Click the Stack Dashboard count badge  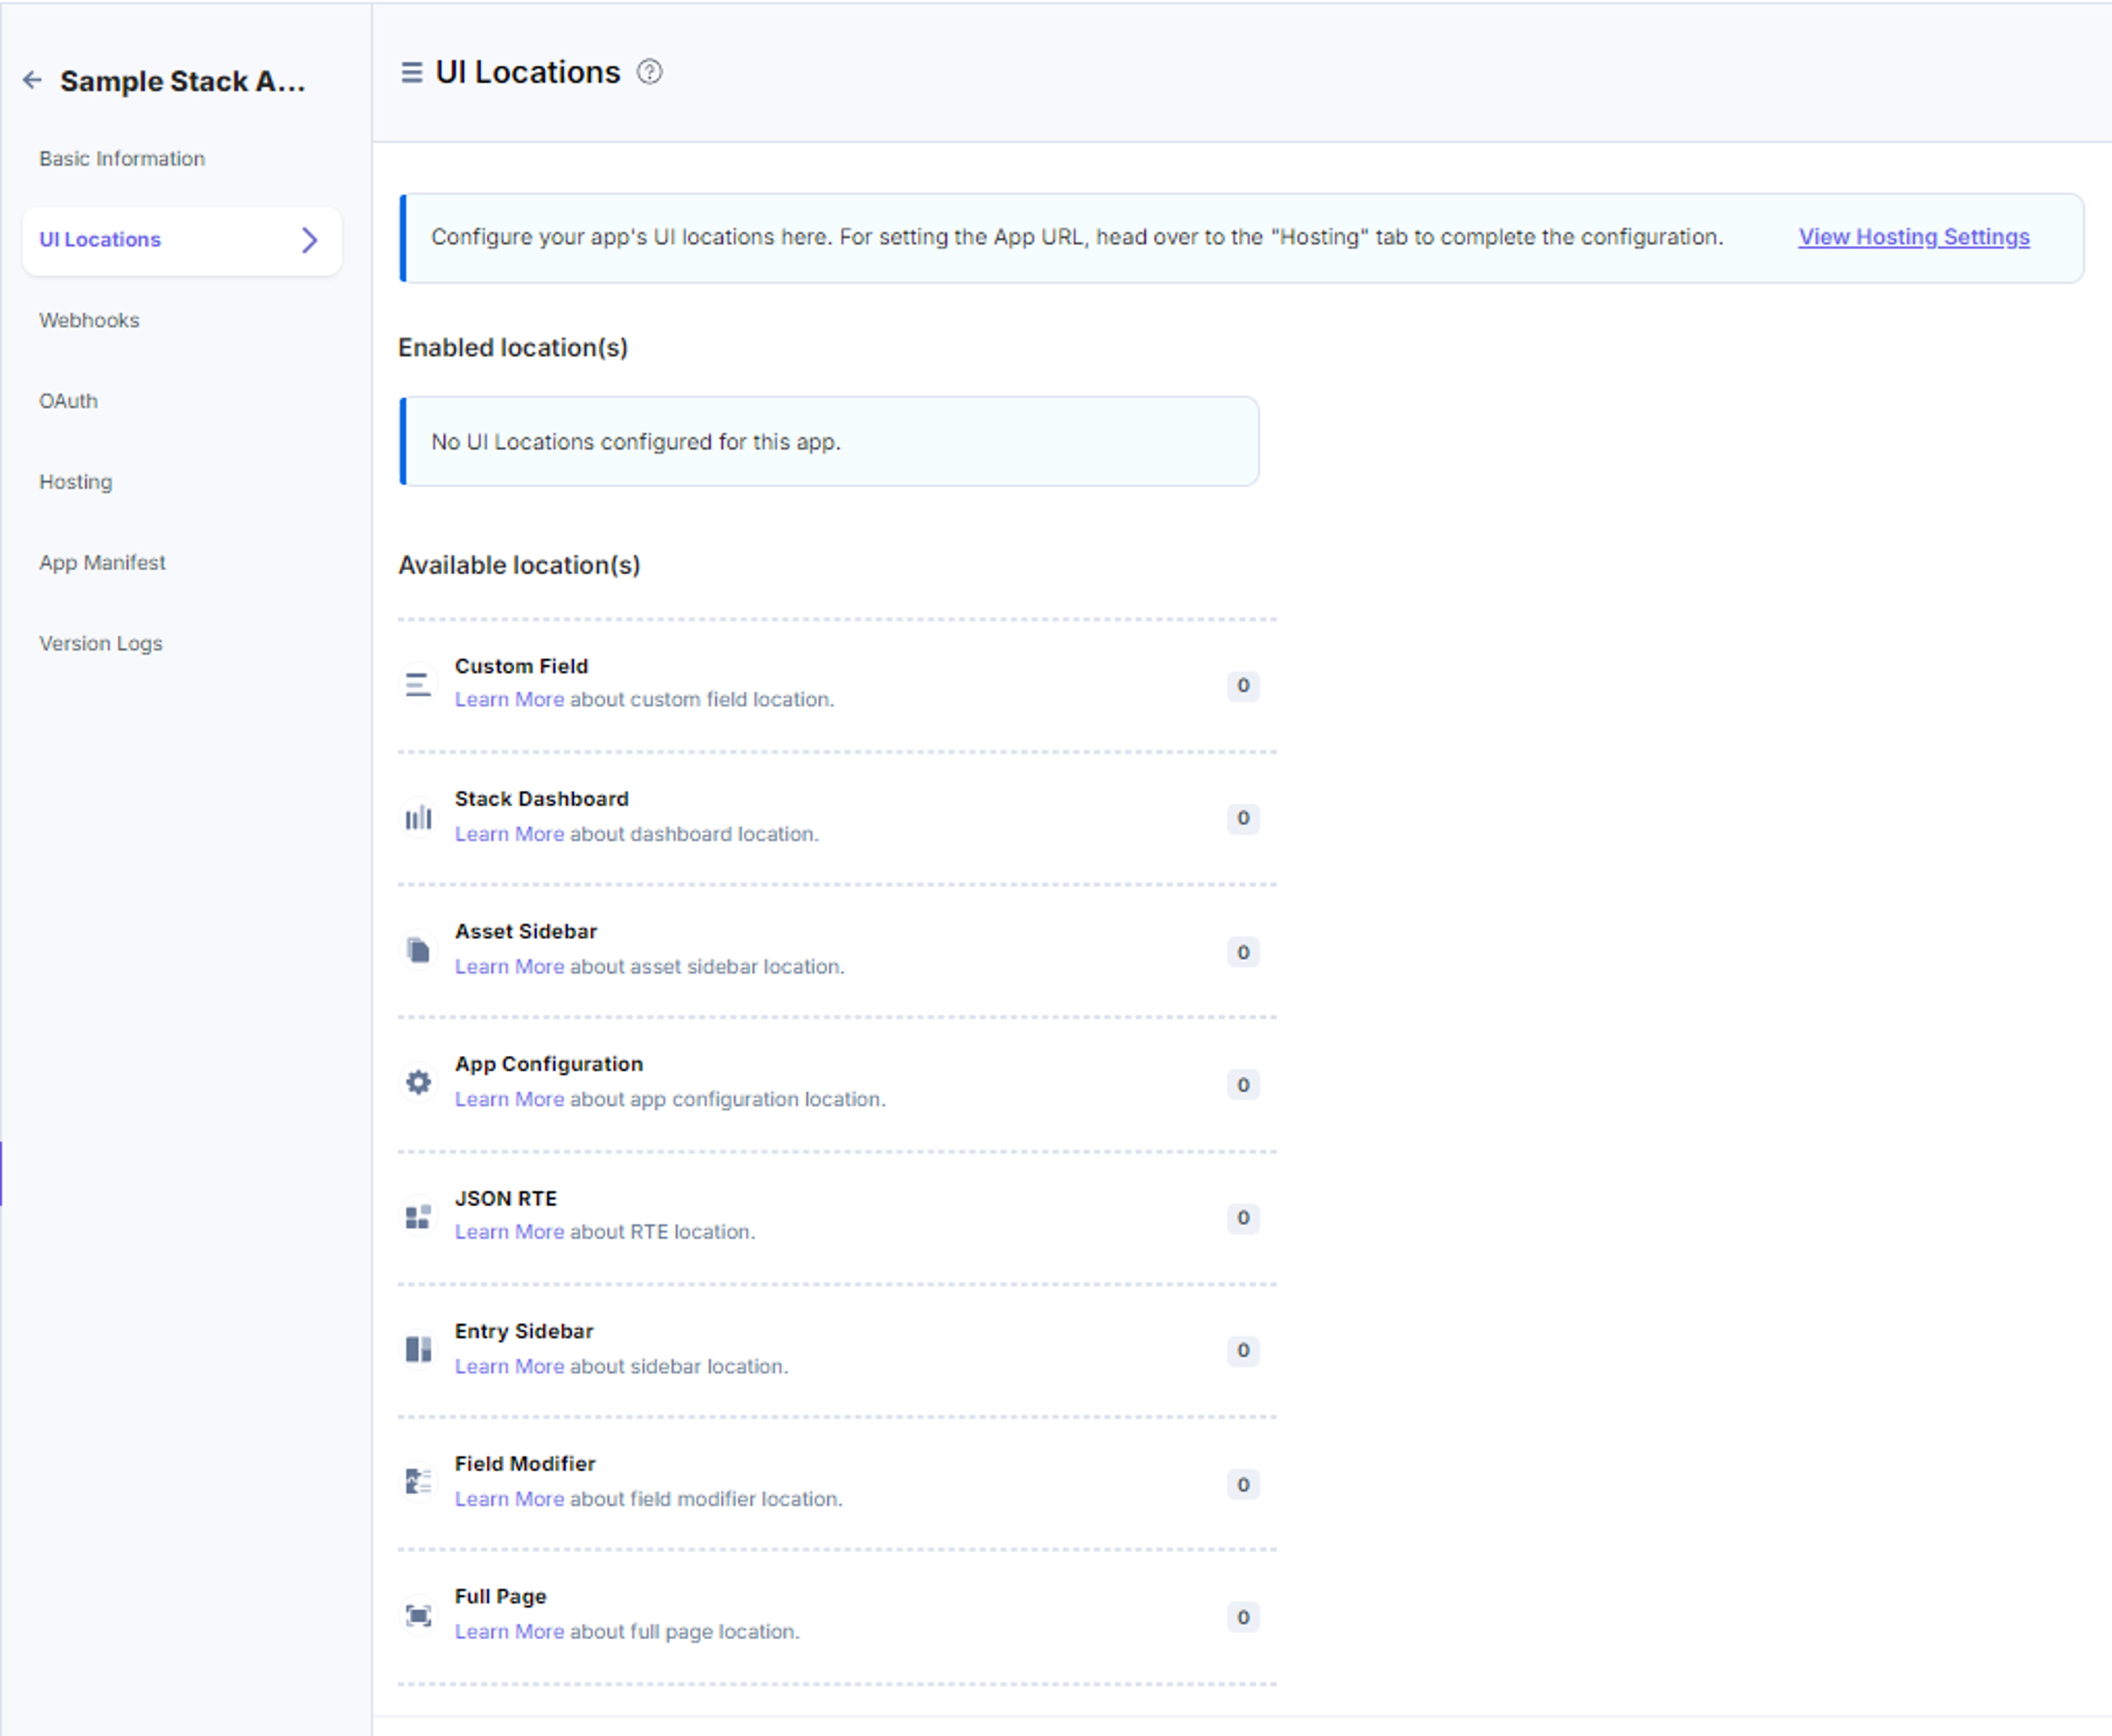(x=1243, y=818)
